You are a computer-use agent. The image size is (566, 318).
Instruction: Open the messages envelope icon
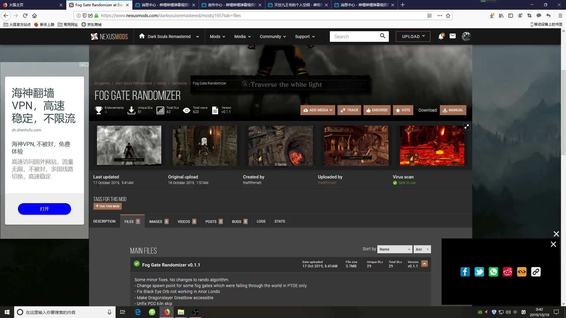[x=453, y=36]
